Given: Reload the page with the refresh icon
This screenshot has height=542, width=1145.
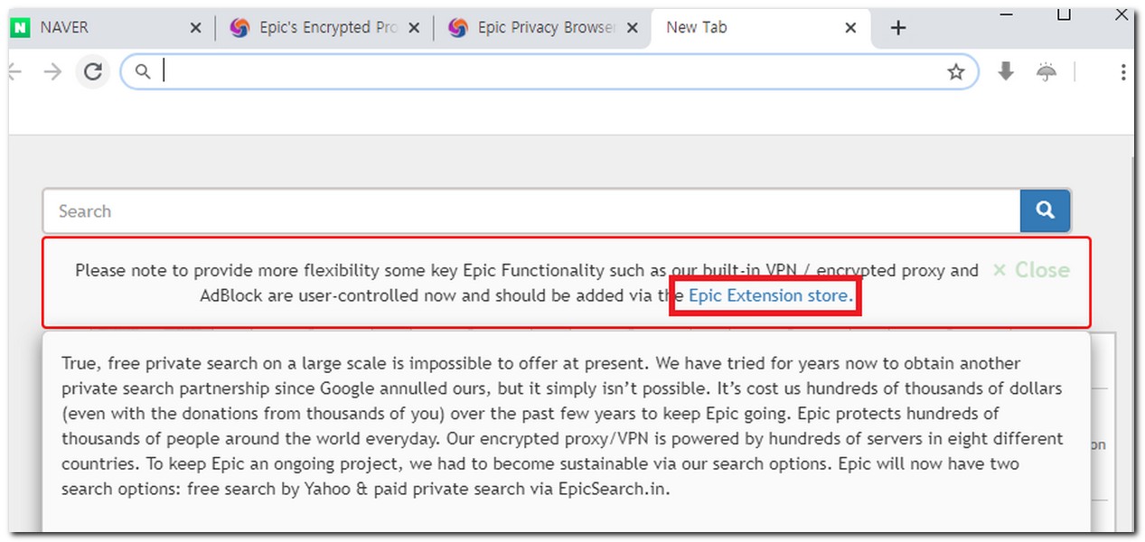Looking at the screenshot, I should (92, 71).
